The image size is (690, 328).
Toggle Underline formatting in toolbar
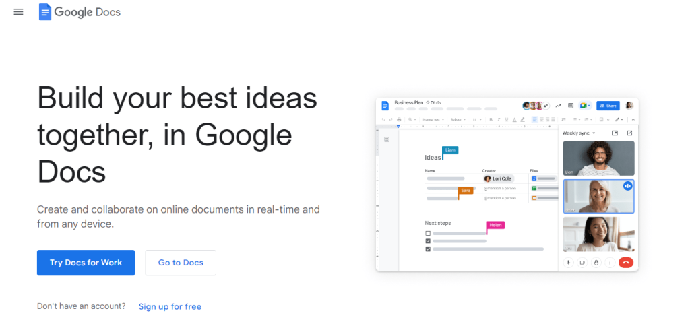pyautogui.click(x=507, y=120)
